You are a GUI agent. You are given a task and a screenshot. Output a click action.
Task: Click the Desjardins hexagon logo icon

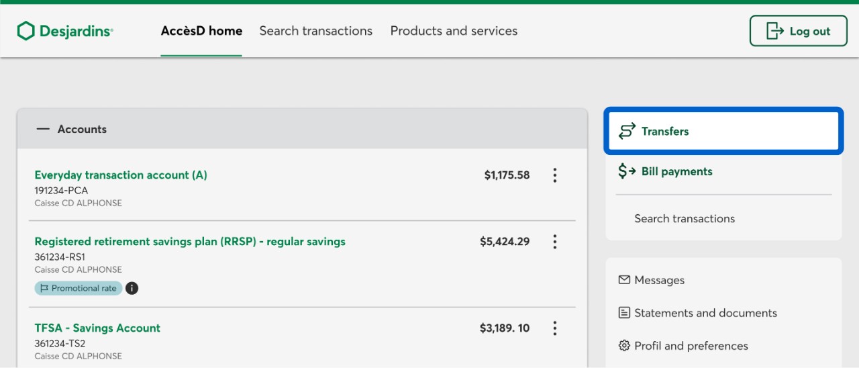pos(26,31)
